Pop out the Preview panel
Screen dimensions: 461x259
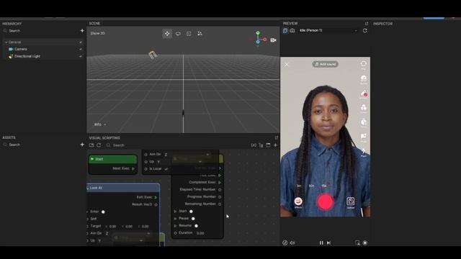coord(367,24)
